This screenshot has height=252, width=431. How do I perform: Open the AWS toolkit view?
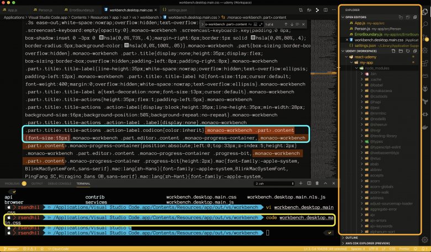[425, 75]
